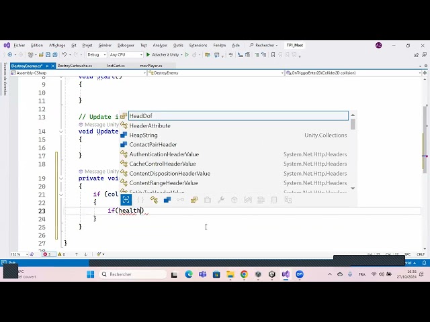The height and width of the screenshot is (322, 430).
Task: Open the Fichier menu
Action: click(19, 45)
